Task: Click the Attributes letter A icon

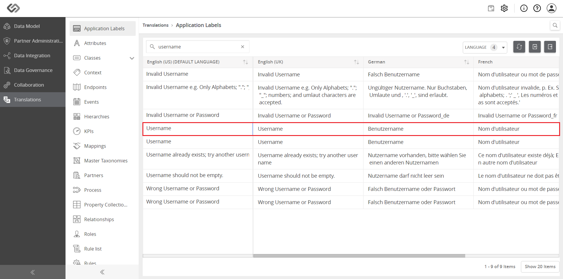Action: pyautogui.click(x=77, y=43)
